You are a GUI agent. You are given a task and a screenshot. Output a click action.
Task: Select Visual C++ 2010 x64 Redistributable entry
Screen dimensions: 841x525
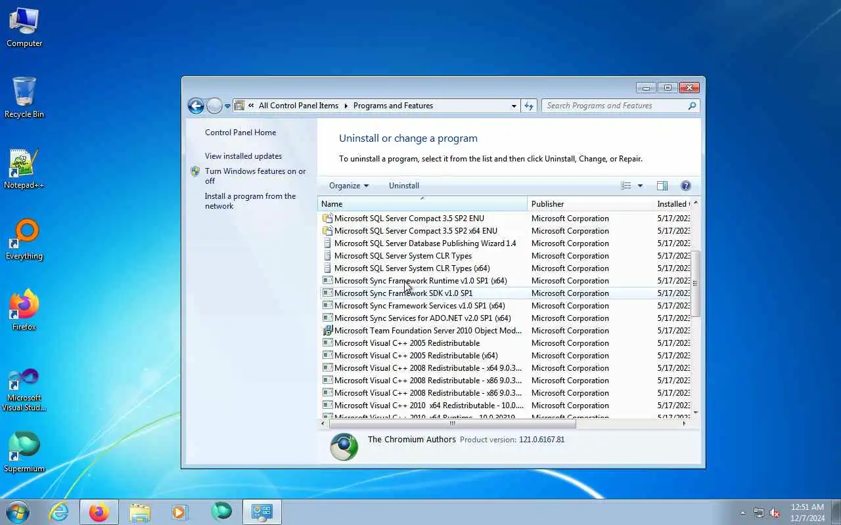coord(505,406)
